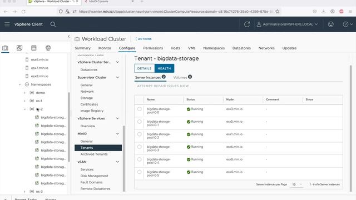Reload the browser page

(23, 11)
